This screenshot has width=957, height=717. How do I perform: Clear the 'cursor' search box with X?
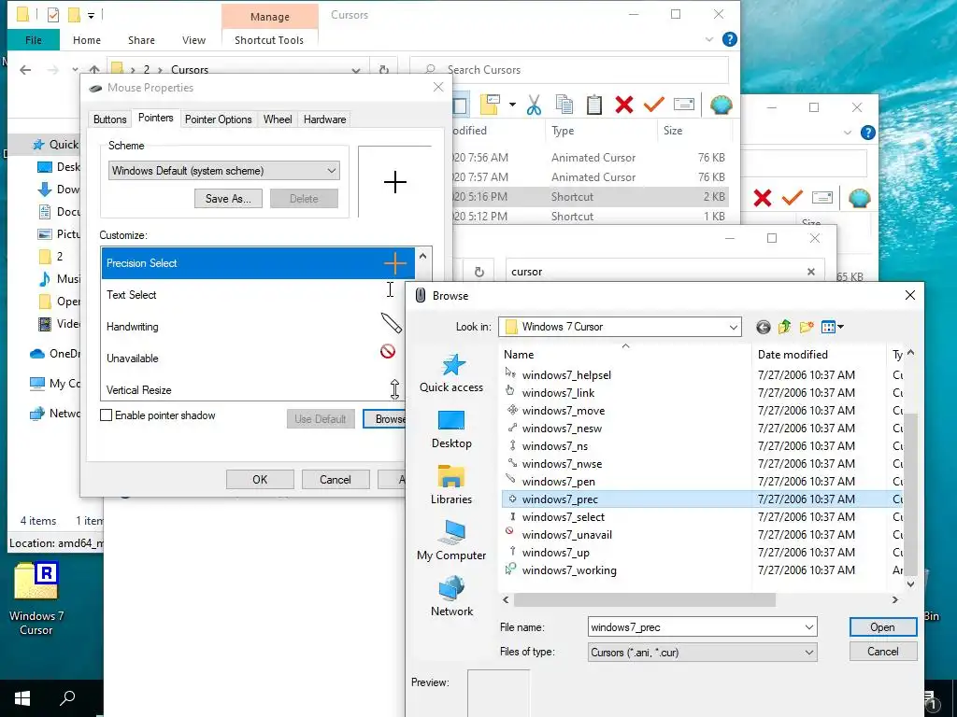[x=811, y=272]
